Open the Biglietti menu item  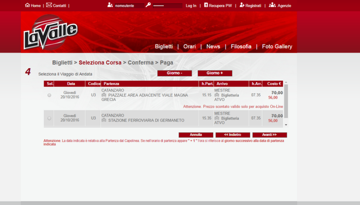164,47
